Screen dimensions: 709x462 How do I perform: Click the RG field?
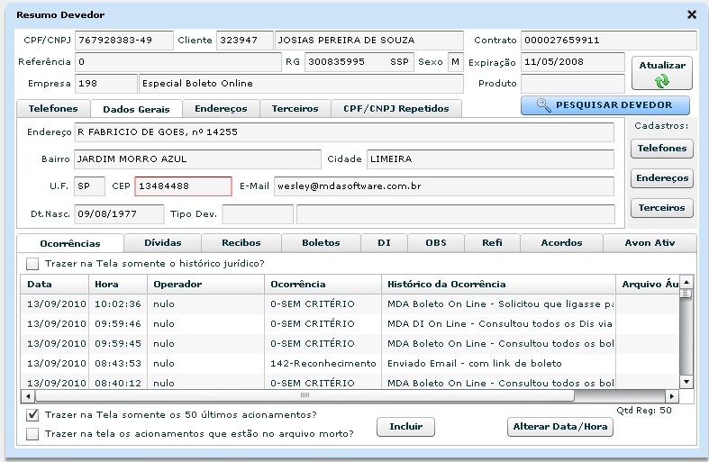[359, 62]
